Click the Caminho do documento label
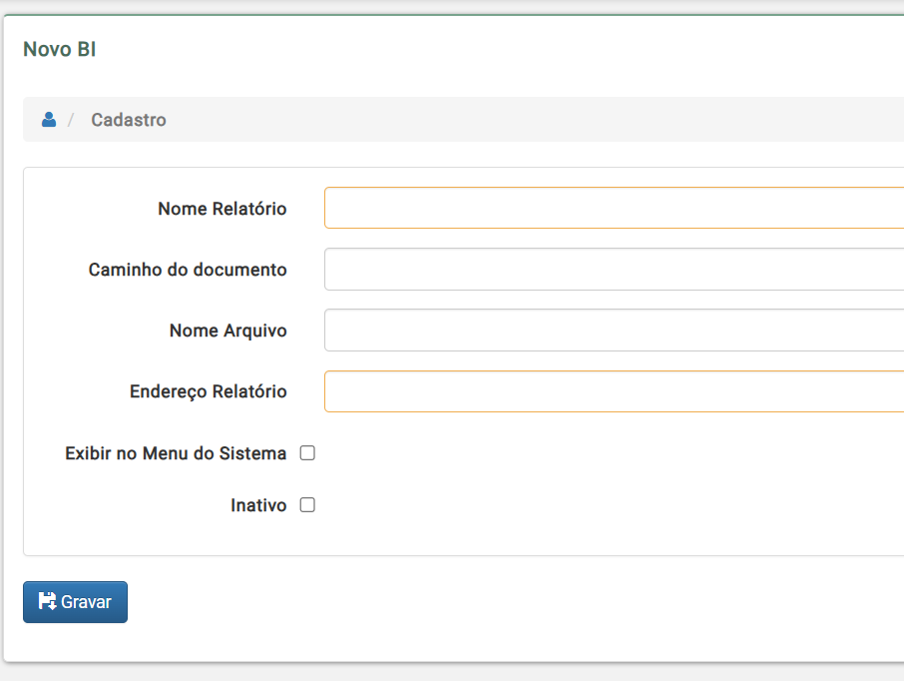Image resolution: width=904 pixels, height=681 pixels. (188, 270)
